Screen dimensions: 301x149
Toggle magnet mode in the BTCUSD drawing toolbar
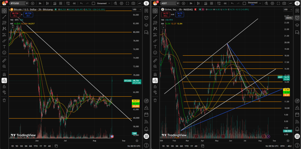[x=4, y=74]
